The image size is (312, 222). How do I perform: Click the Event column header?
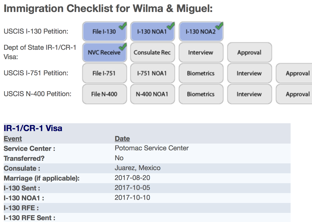[x=13, y=139]
